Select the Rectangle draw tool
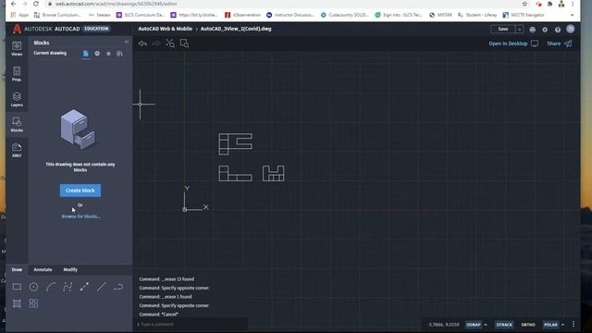The height and width of the screenshot is (333, 592). click(17, 287)
